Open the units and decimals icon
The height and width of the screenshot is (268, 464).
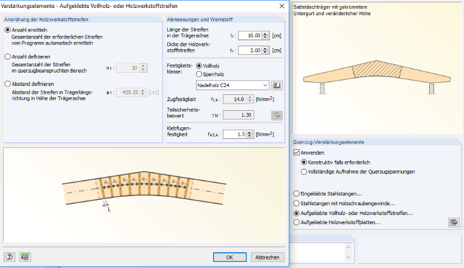25,257
